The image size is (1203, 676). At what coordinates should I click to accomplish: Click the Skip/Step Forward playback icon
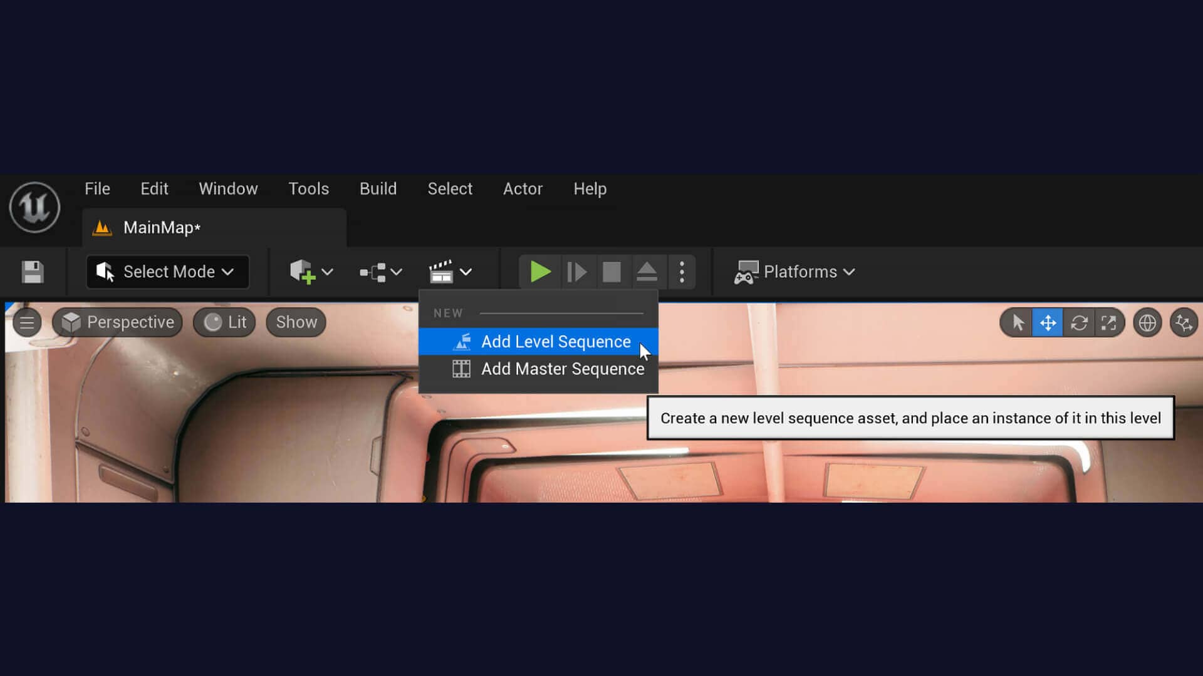click(x=576, y=272)
